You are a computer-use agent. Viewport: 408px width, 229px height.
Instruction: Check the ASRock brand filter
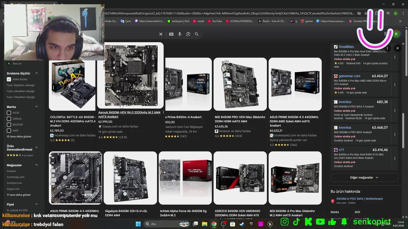[x=9, y=119]
